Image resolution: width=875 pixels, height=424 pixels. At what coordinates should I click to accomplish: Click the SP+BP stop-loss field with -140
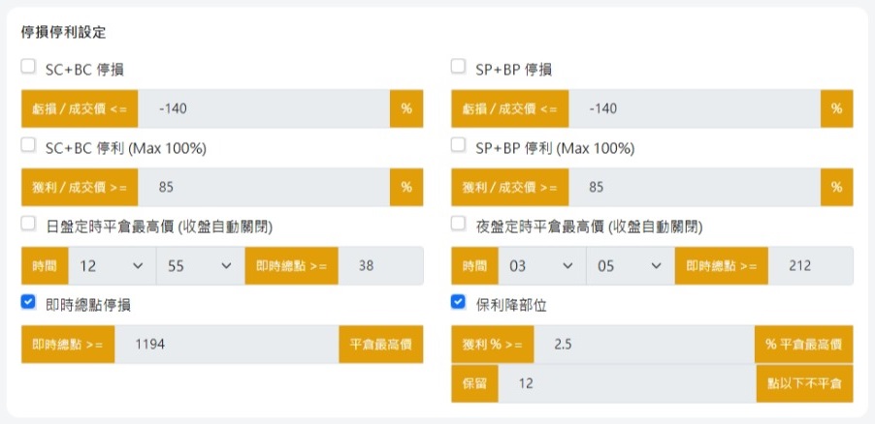[695, 108]
